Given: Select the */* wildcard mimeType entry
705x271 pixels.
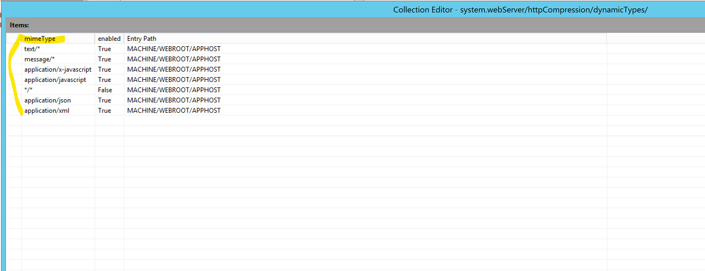Looking at the screenshot, I should click(28, 90).
